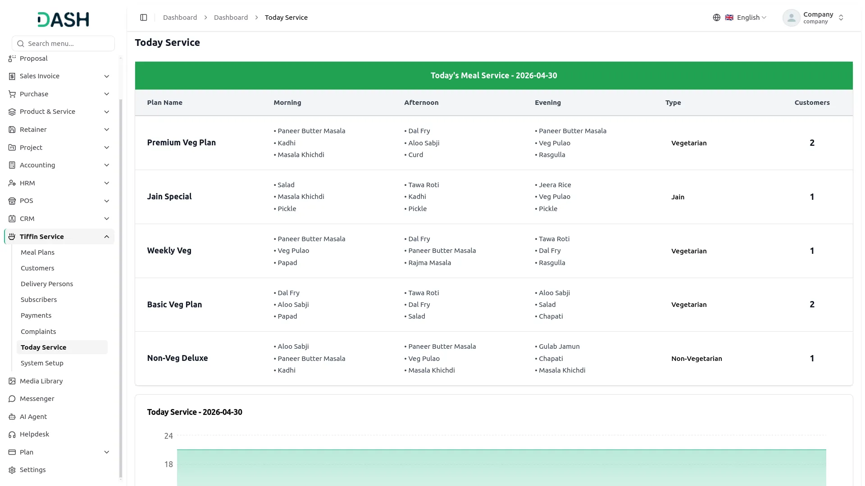865x486 pixels.
Task: Click the Non-Vegetarian type label
Action: (x=697, y=359)
